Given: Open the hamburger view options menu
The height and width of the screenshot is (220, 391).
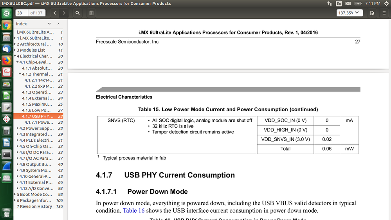Looking at the screenshot, I should (384, 13).
